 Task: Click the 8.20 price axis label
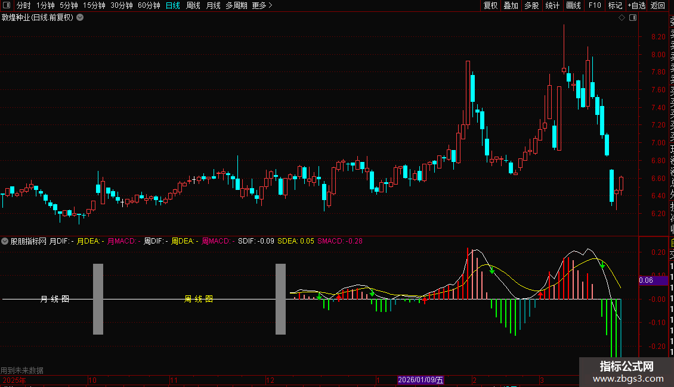[x=658, y=37]
